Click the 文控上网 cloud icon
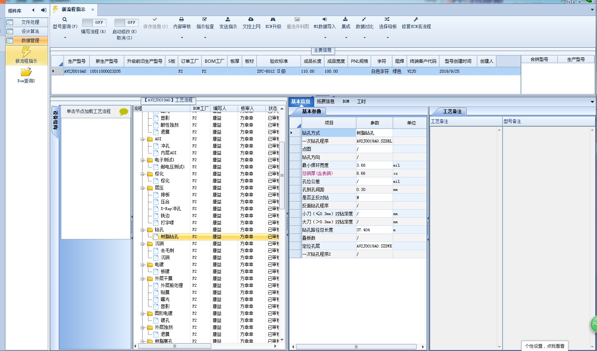 click(251, 19)
